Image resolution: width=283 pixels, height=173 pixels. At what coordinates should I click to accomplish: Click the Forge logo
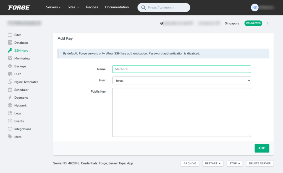(19, 7)
